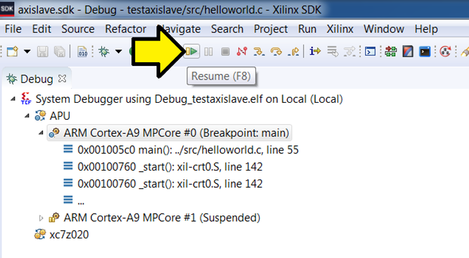Click the Terminate stop icon
The width and height of the screenshot is (469, 258).
tap(224, 51)
